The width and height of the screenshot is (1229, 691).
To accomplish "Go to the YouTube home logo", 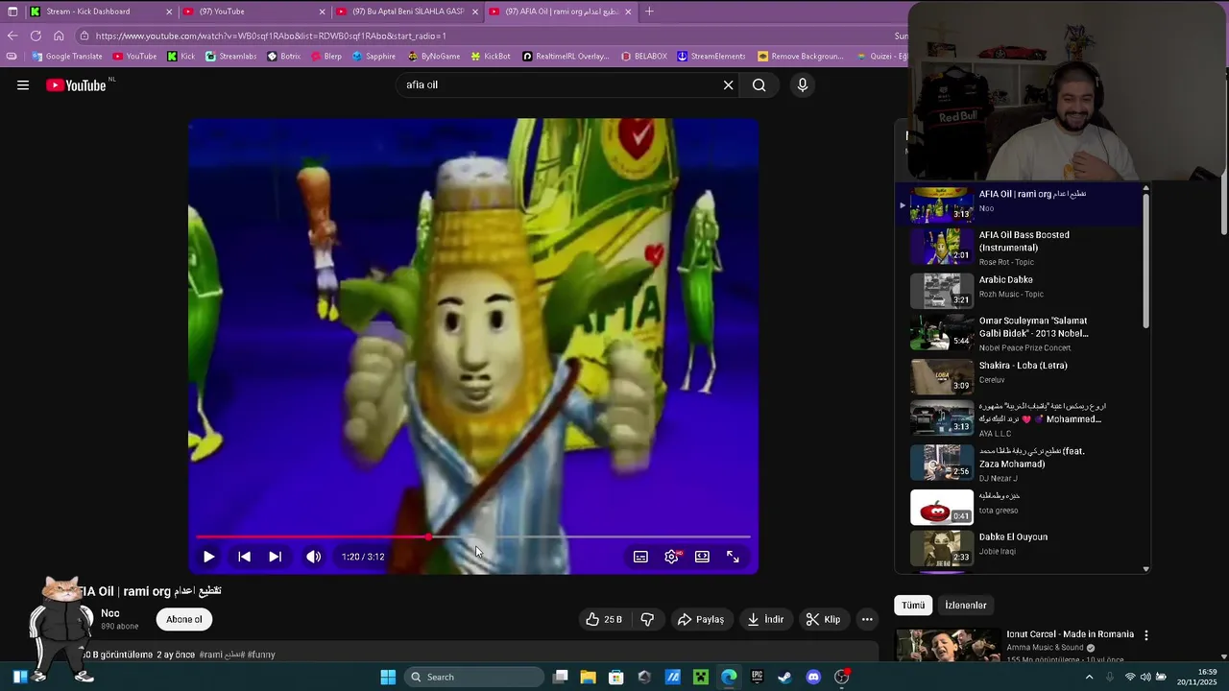I will pyautogui.click(x=76, y=85).
